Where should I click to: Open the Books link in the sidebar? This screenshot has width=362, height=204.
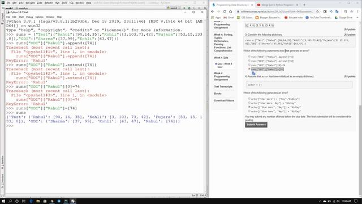coord(218,93)
